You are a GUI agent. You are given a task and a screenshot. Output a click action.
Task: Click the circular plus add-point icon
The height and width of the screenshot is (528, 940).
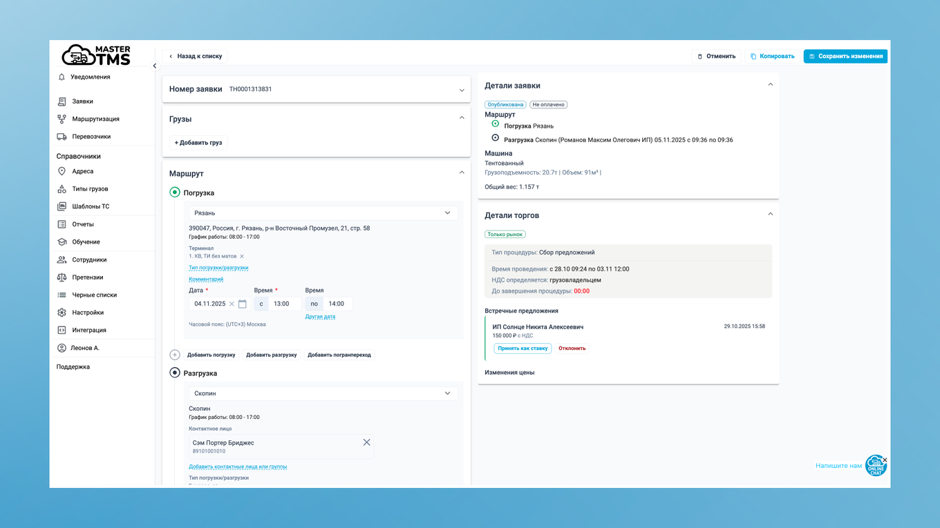pos(175,355)
